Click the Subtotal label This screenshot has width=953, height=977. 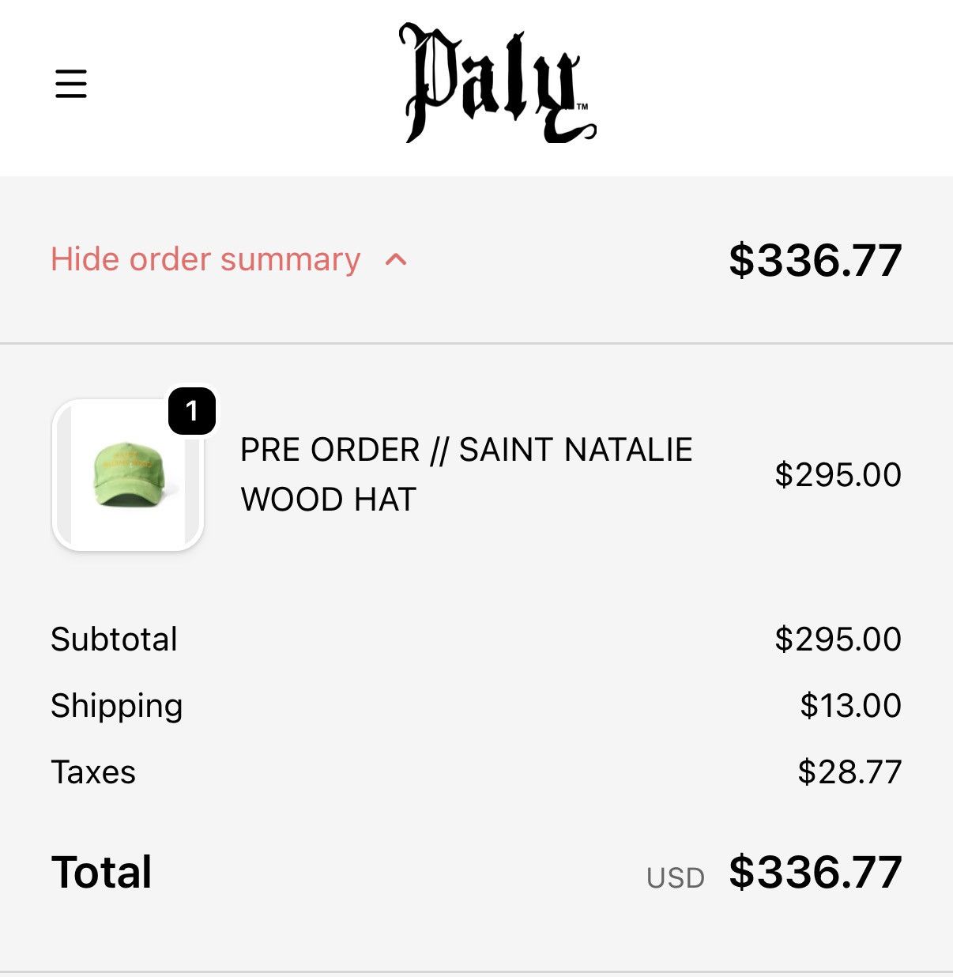pyautogui.click(x=114, y=639)
